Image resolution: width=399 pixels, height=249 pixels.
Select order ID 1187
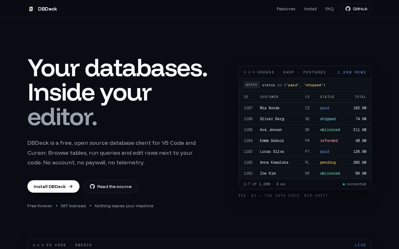click(248, 108)
